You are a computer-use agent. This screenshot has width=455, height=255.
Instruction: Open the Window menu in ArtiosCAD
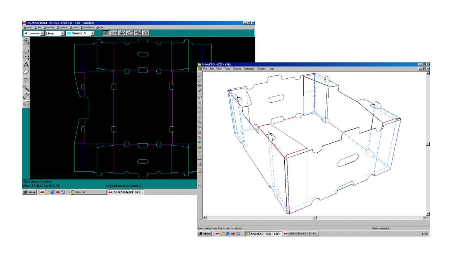point(261,69)
